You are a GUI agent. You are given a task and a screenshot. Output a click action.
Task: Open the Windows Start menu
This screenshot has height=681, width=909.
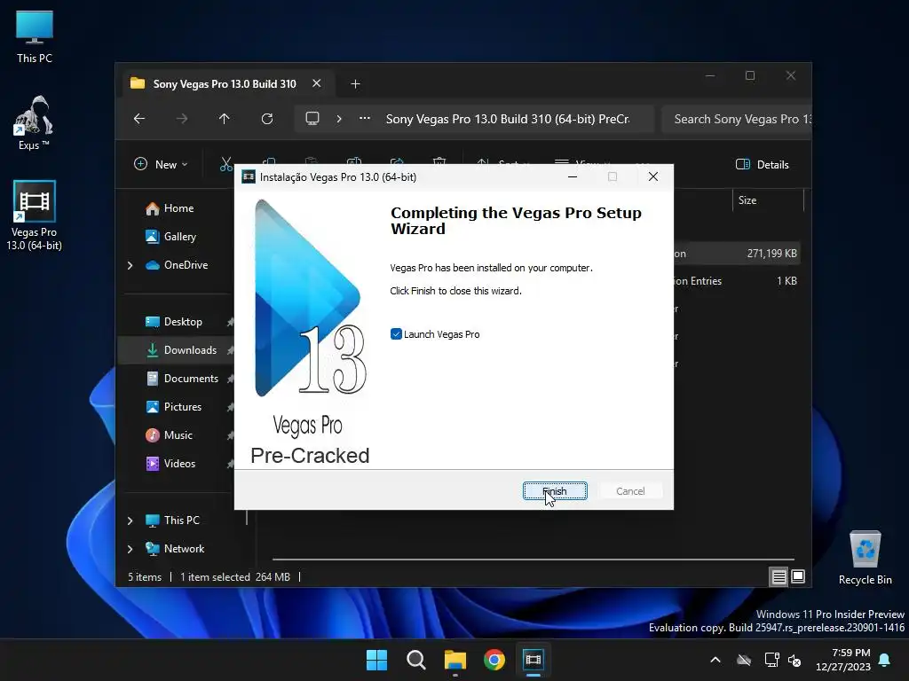pyautogui.click(x=376, y=660)
